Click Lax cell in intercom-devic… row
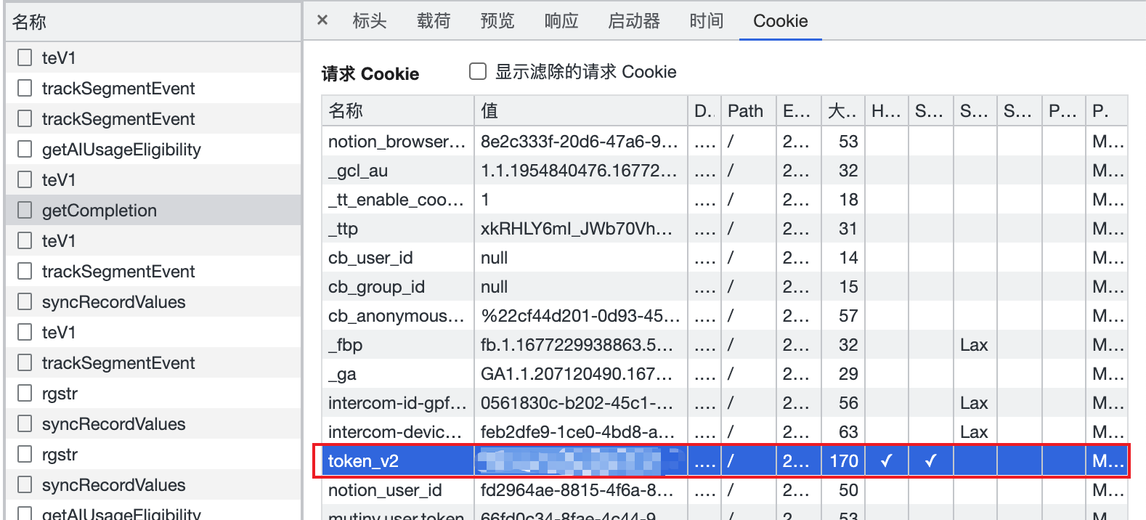The width and height of the screenshot is (1146, 520). [x=974, y=432]
